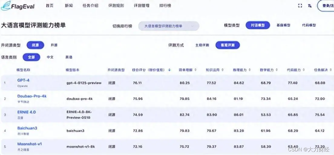This screenshot has height=155, width=334.
Task: Click version text ERNIE-4.0-8K-Preview
Action: 80,115
